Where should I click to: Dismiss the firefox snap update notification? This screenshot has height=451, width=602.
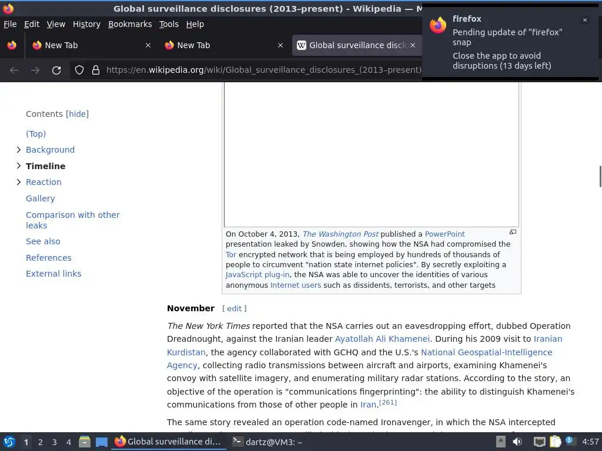(x=585, y=20)
